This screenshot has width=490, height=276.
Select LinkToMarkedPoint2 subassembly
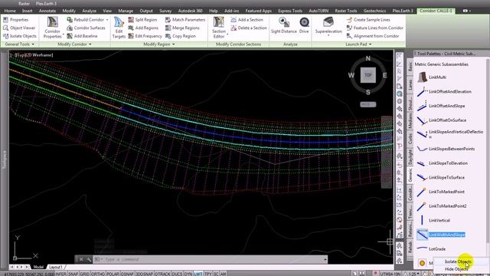pos(442,206)
